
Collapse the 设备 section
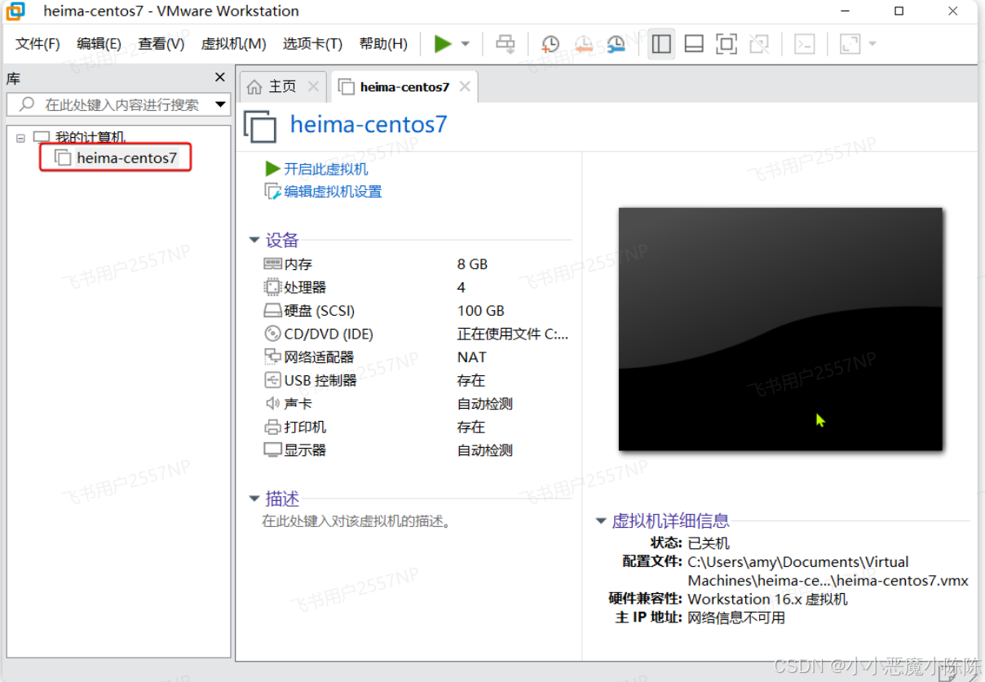[x=254, y=241]
